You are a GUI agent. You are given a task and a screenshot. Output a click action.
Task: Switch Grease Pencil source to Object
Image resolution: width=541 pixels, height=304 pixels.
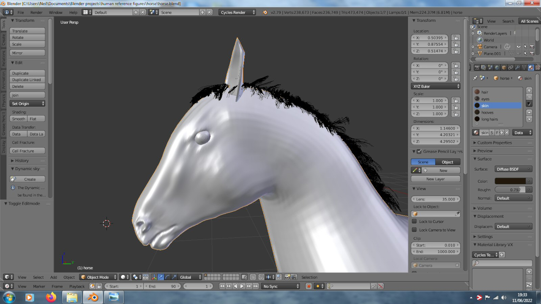tap(447, 162)
